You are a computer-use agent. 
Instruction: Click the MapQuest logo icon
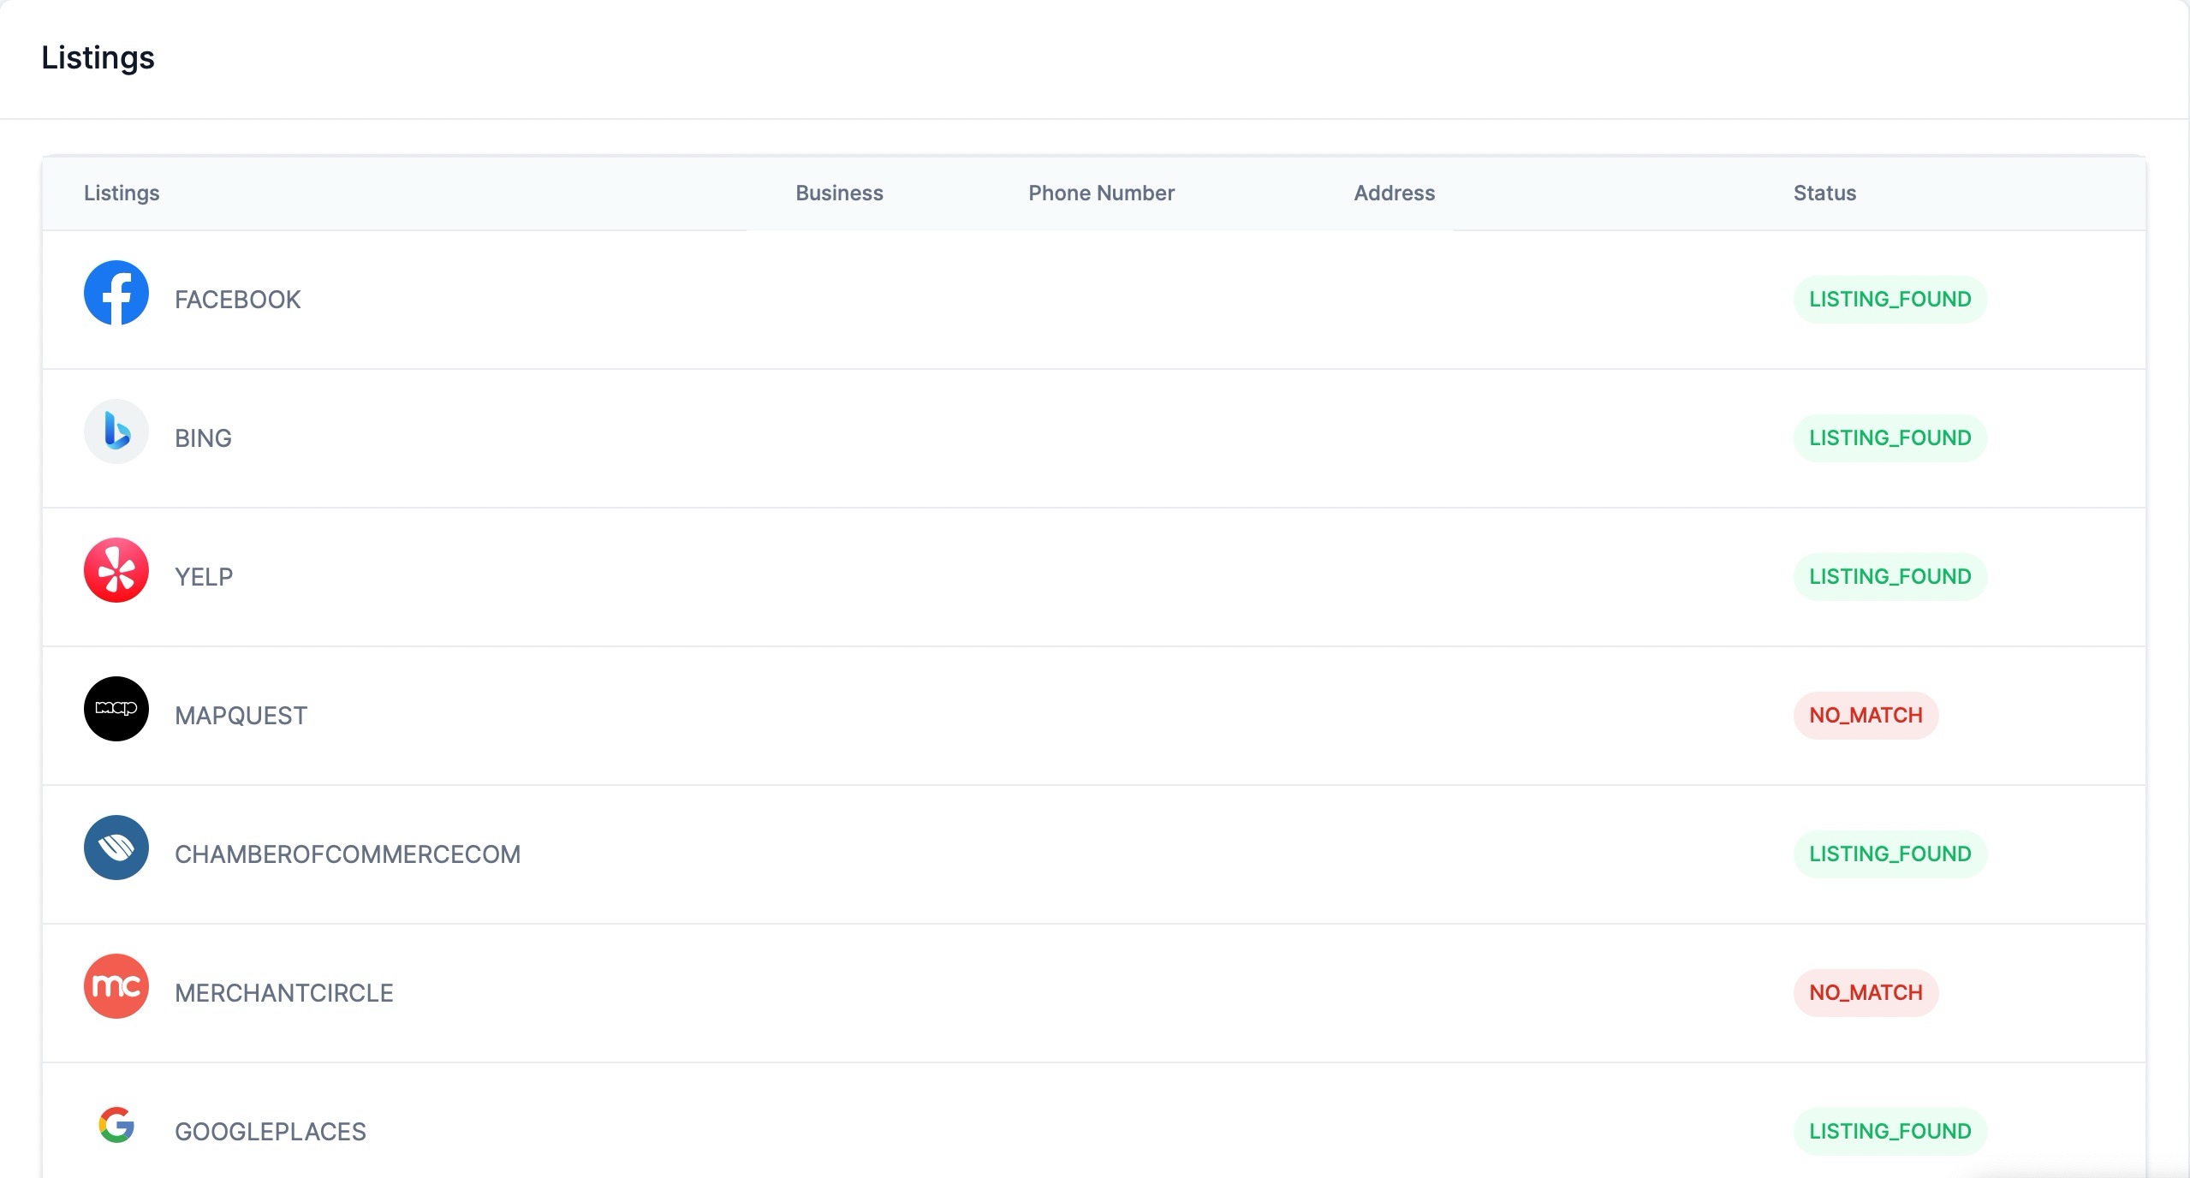116,709
